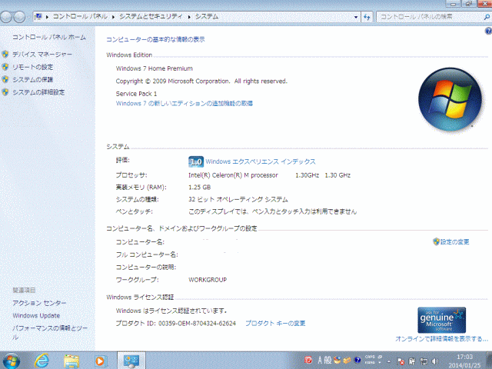Viewport: 492px width, 369px height.
Task: Open Windows Update from related items
Action: tap(36, 315)
